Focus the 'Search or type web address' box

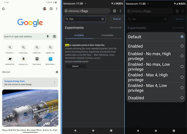coord(30,36)
